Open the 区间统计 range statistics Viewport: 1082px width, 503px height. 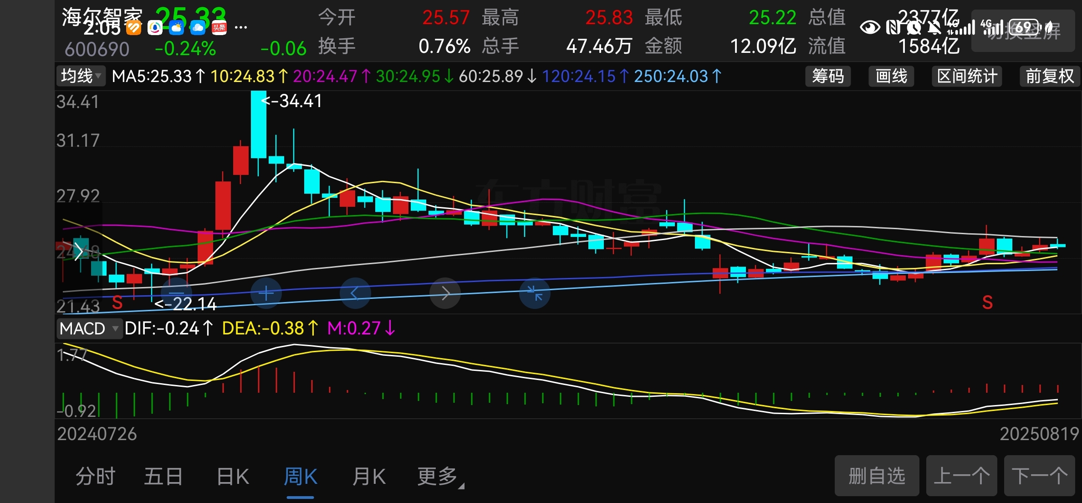[967, 76]
